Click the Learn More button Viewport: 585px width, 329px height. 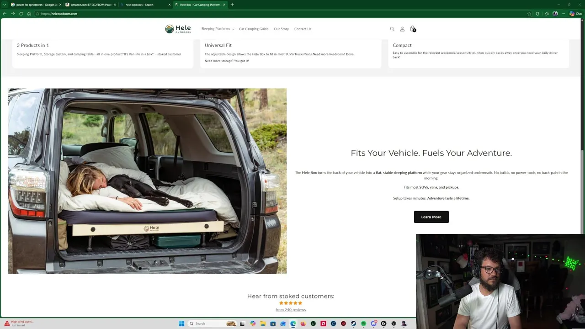(431, 217)
